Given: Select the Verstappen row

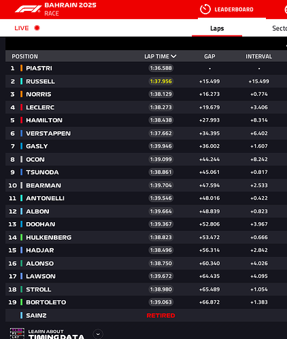Looking at the screenshot, I should click(x=146, y=133).
